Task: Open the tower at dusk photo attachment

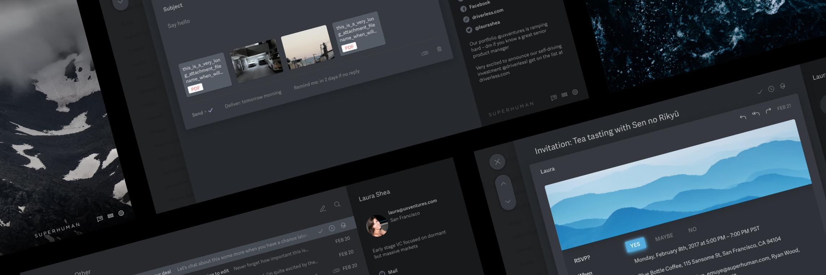Action: (307, 47)
